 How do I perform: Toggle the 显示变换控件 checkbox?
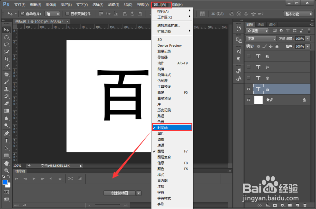tap(67, 14)
